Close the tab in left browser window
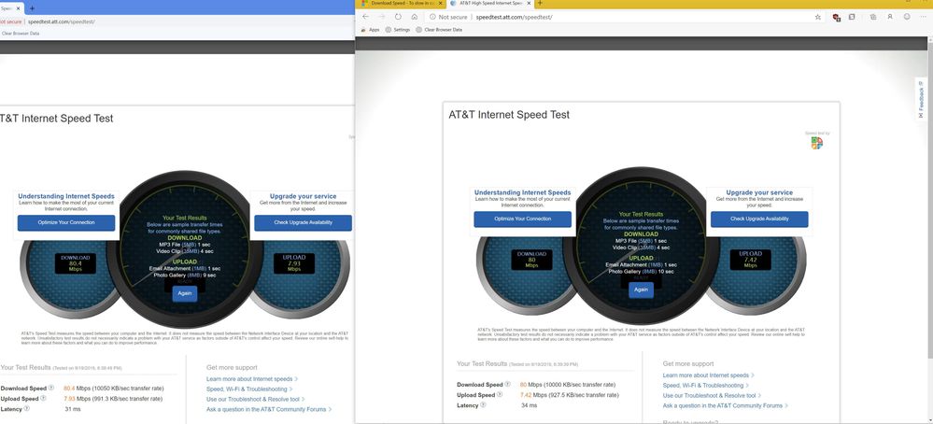The height and width of the screenshot is (424, 933). [17, 9]
